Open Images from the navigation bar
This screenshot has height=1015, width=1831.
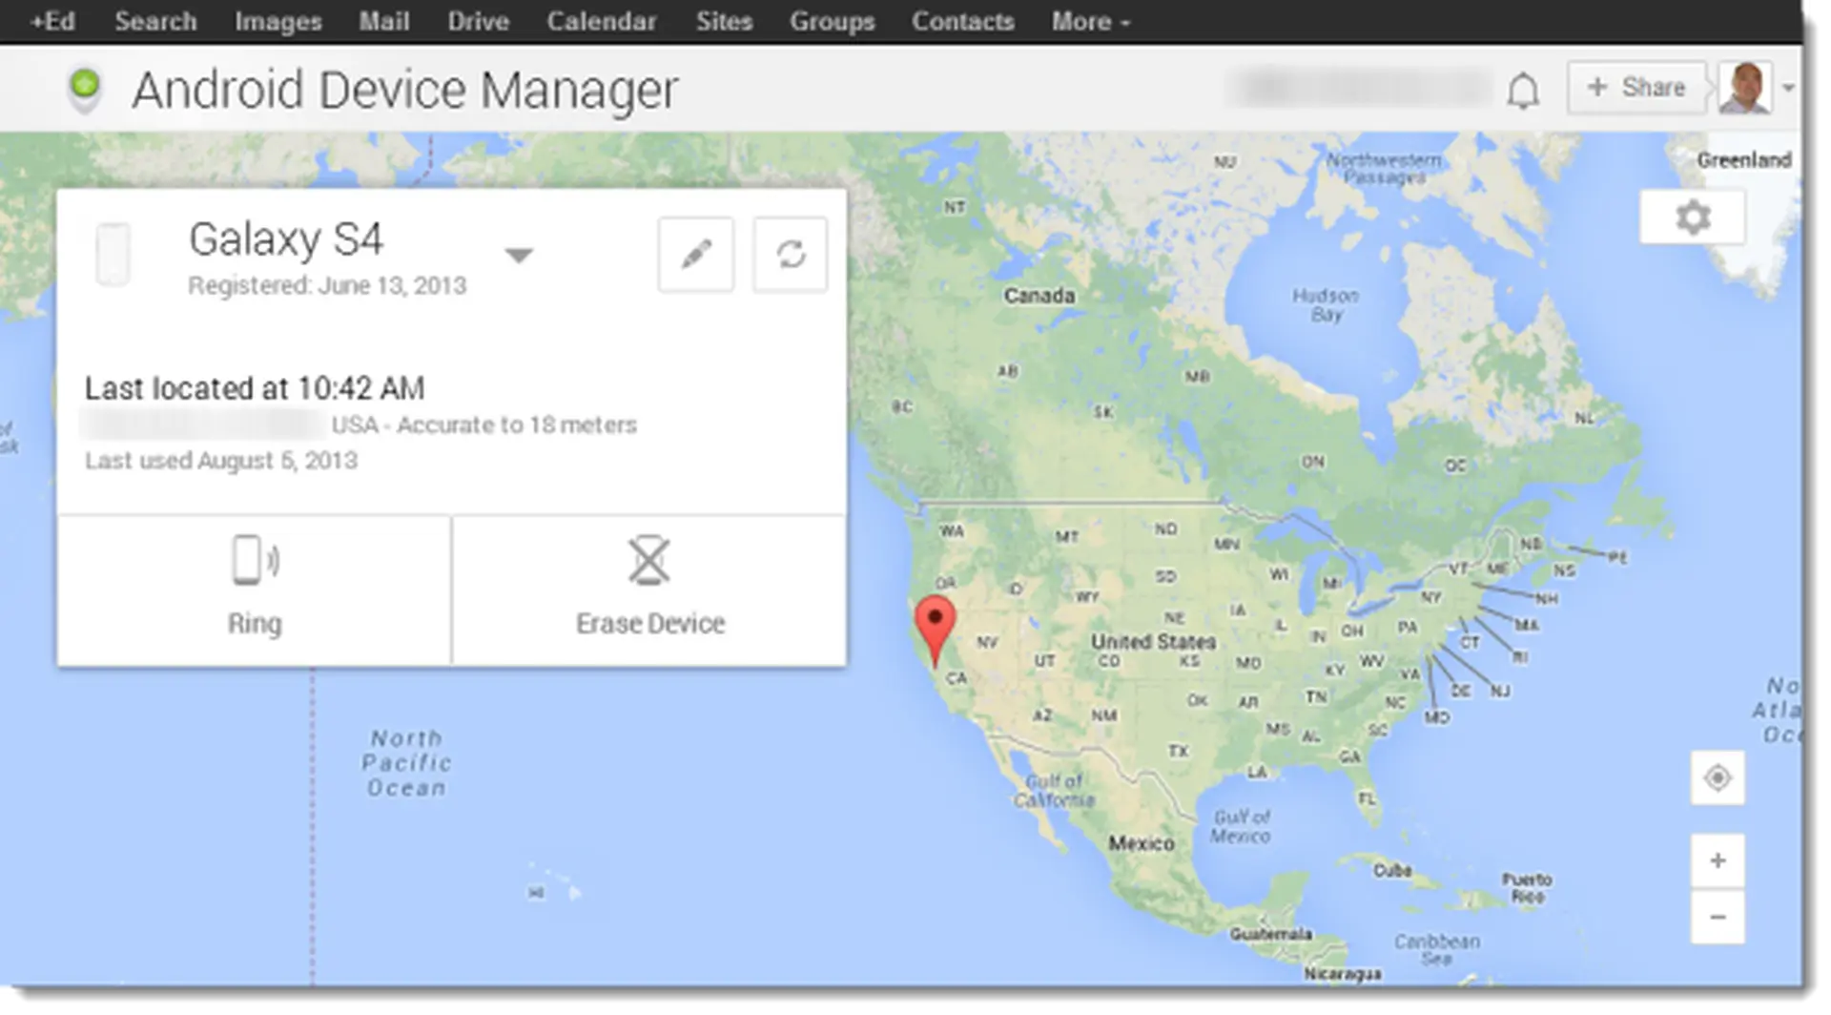pos(278,21)
